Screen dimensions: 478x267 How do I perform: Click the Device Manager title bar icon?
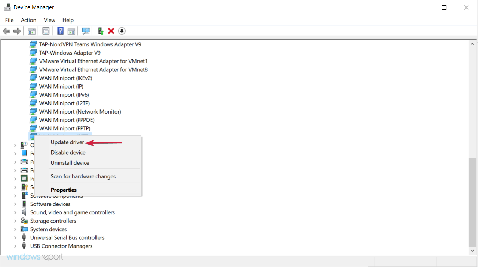pos(7,7)
